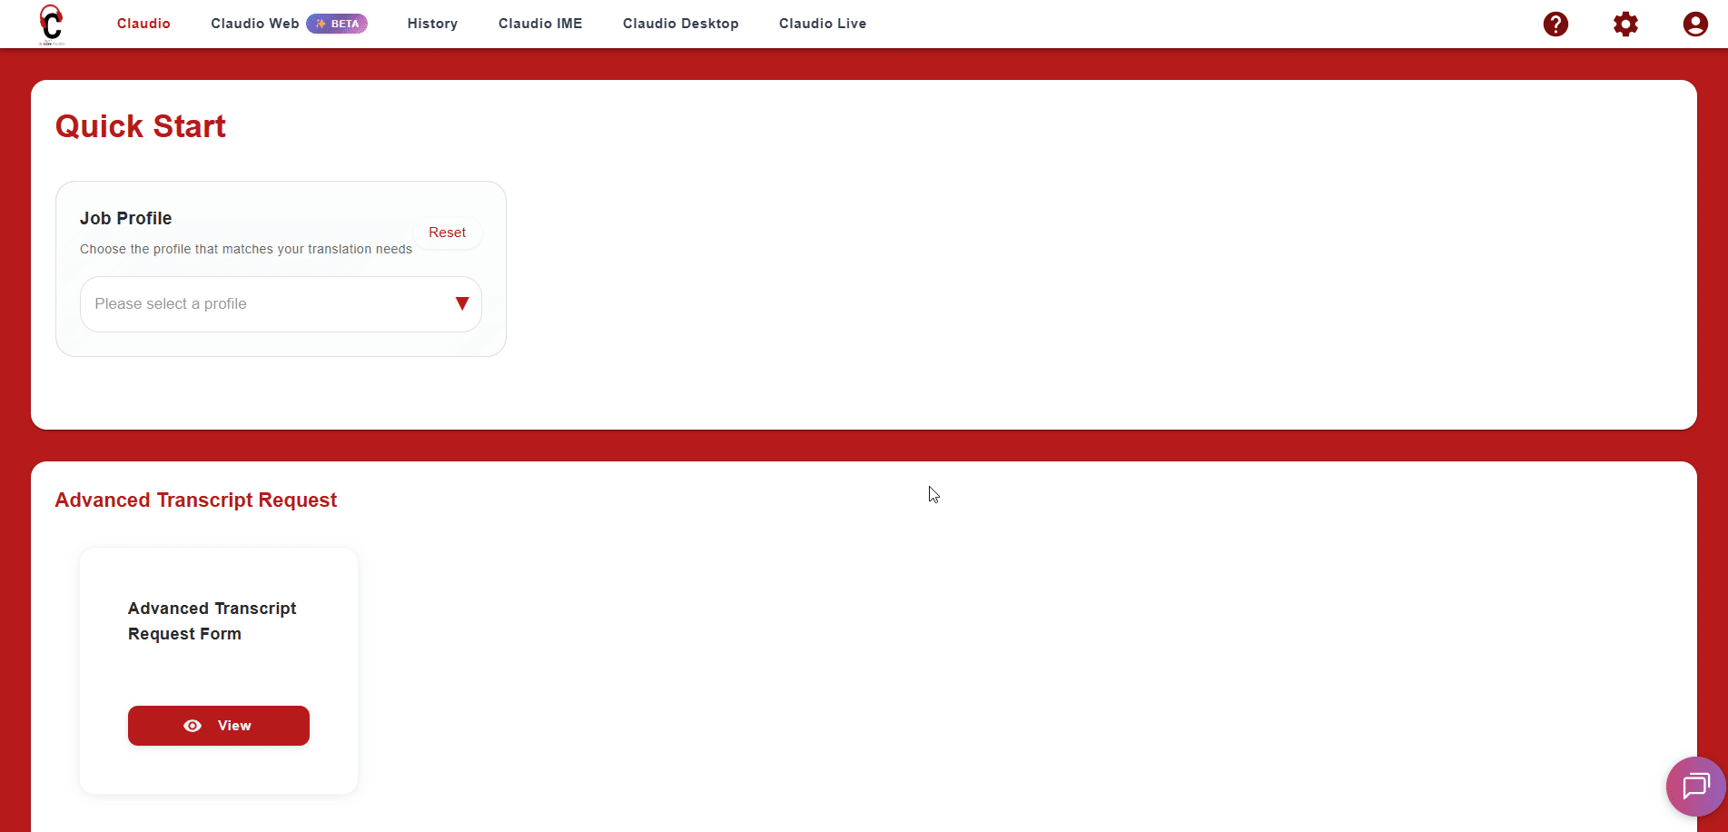The width and height of the screenshot is (1728, 832).
Task: Open the help question mark icon
Action: [x=1556, y=24]
